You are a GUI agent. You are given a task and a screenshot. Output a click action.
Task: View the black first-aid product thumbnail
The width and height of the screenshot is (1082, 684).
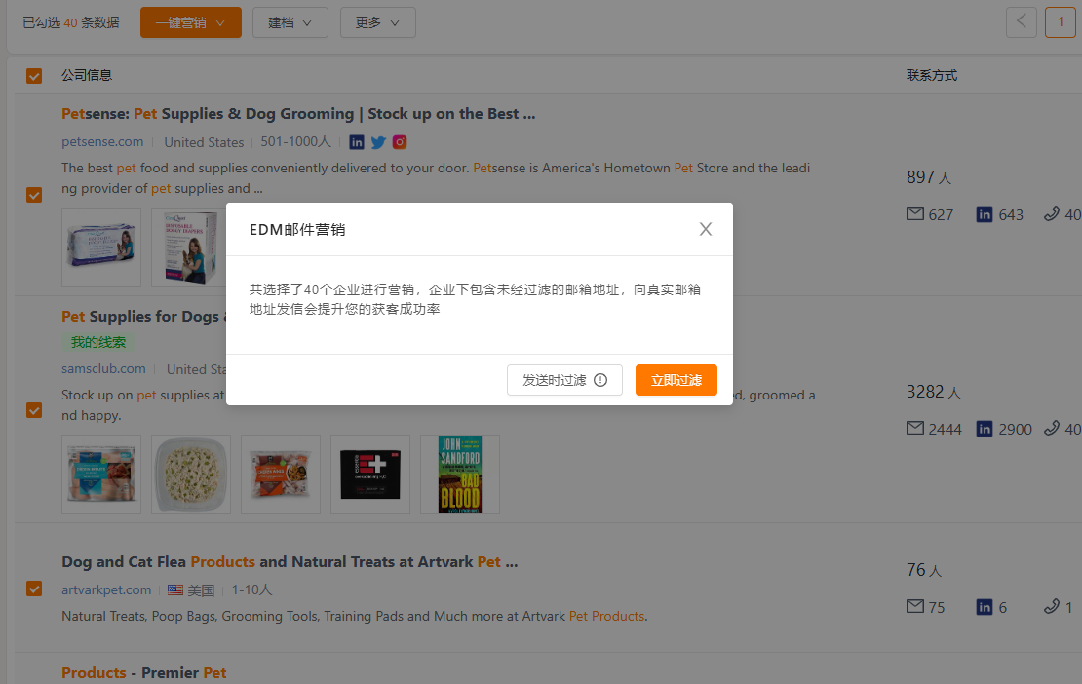(x=370, y=475)
